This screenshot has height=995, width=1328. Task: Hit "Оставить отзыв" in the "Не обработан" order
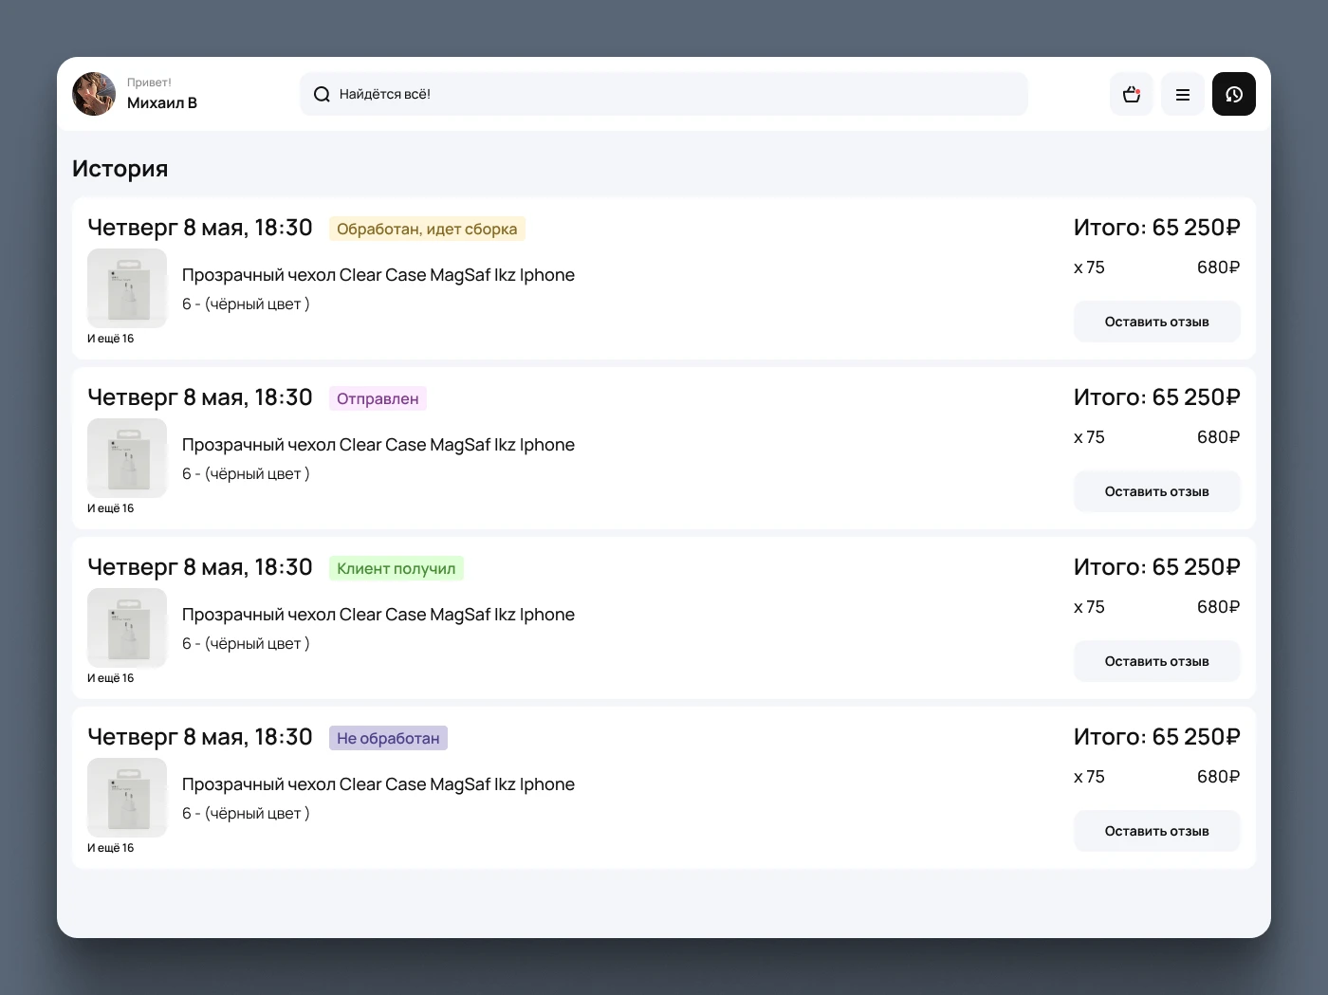1156,831
